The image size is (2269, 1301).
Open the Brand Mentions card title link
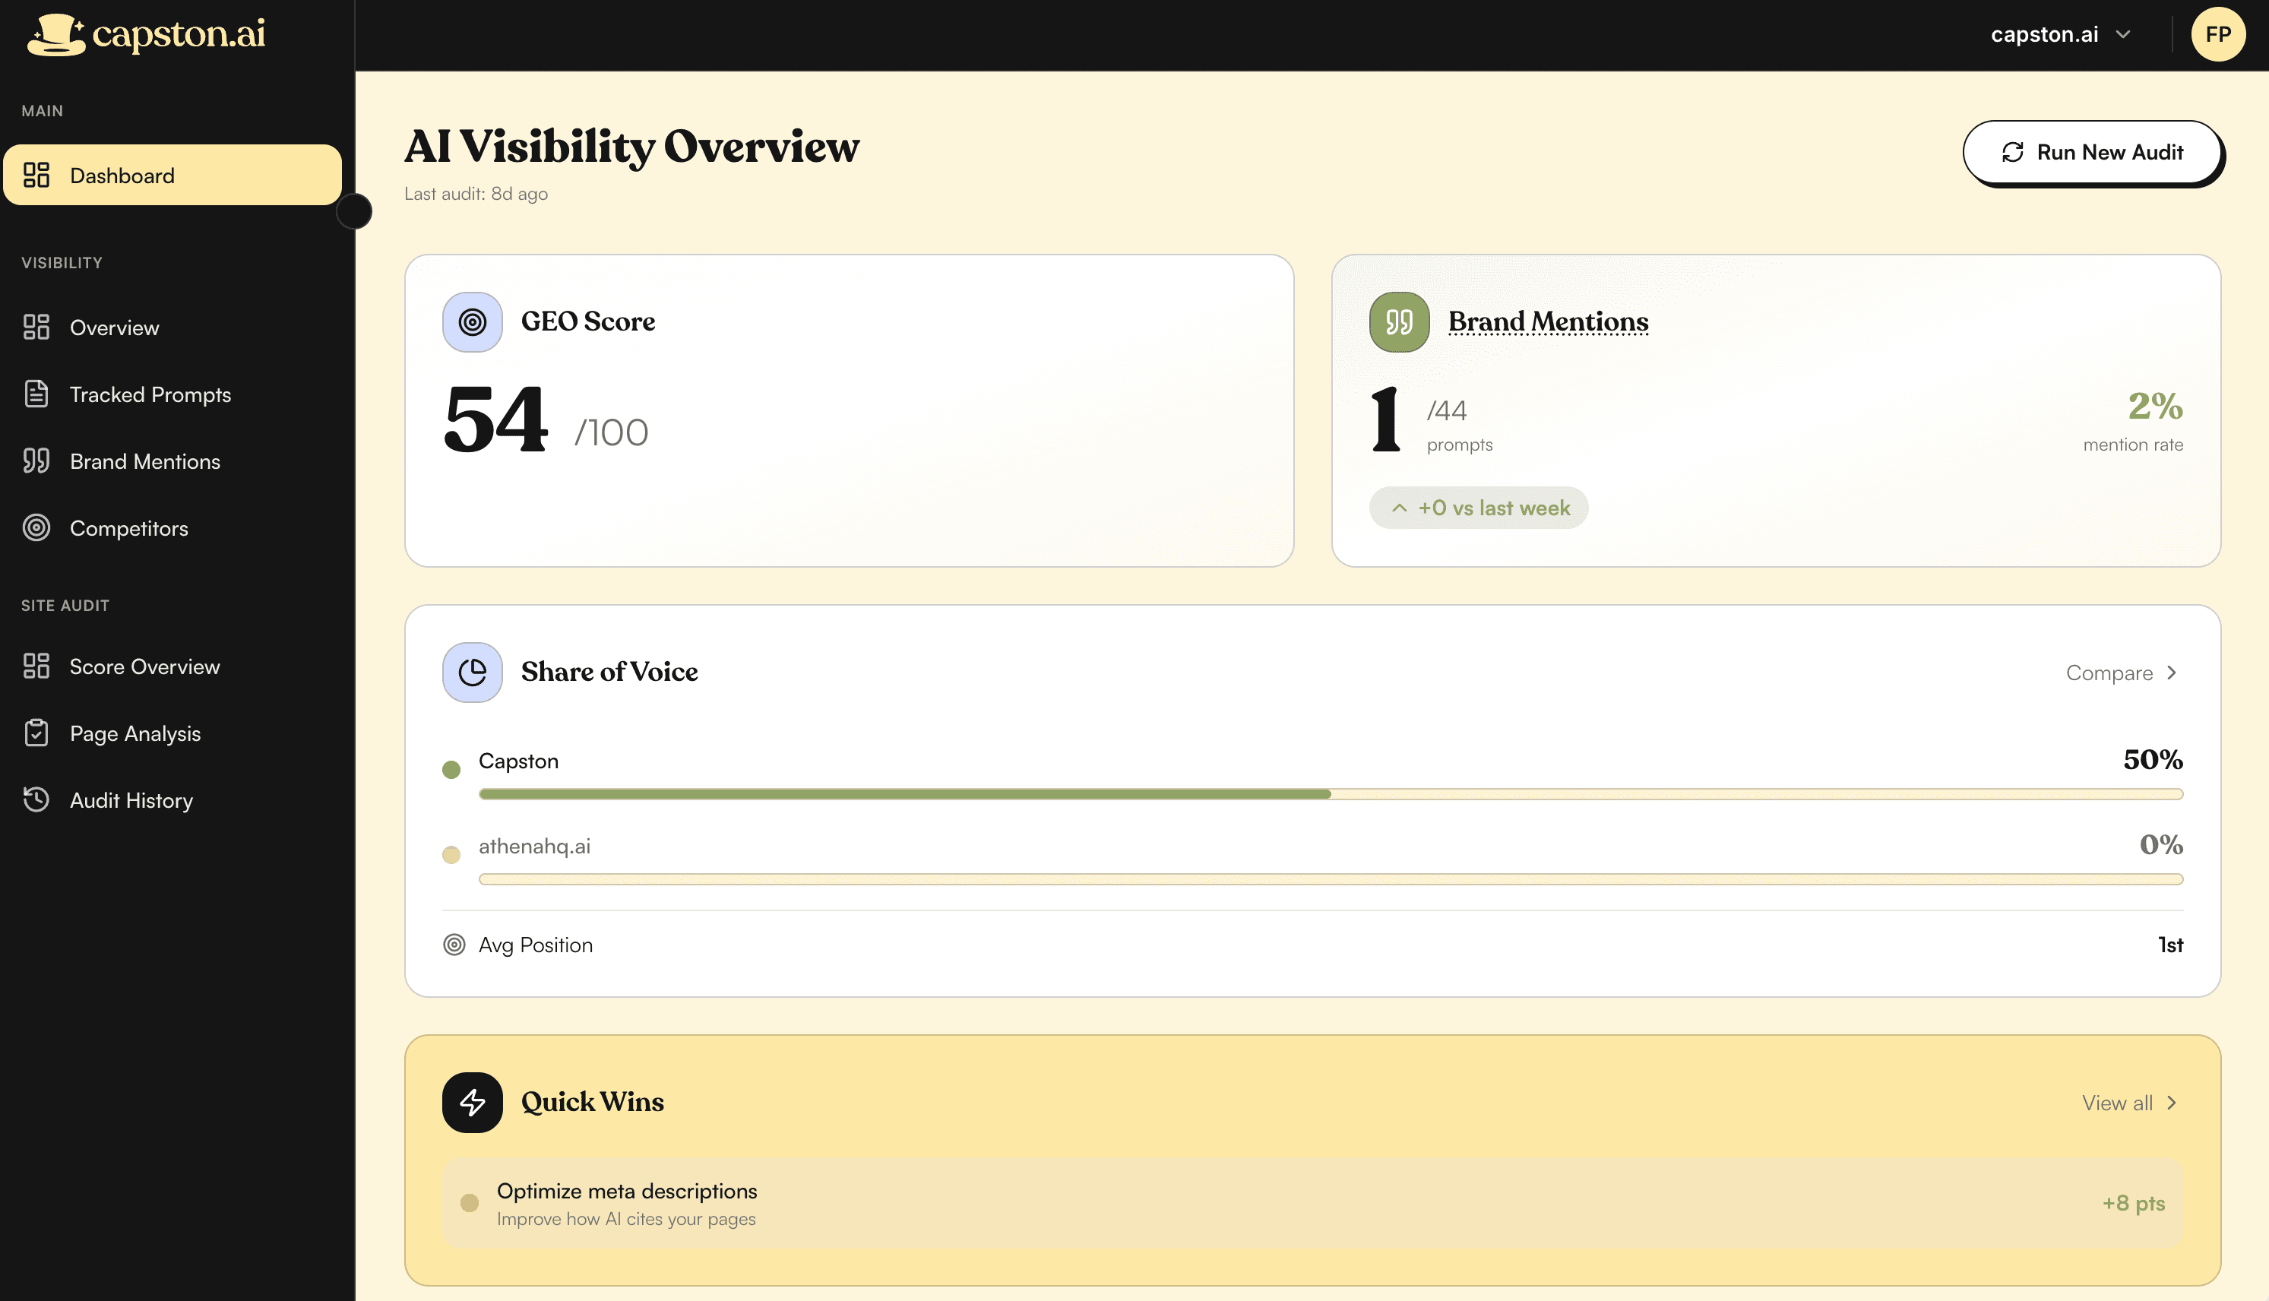click(x=1547, y=321)
